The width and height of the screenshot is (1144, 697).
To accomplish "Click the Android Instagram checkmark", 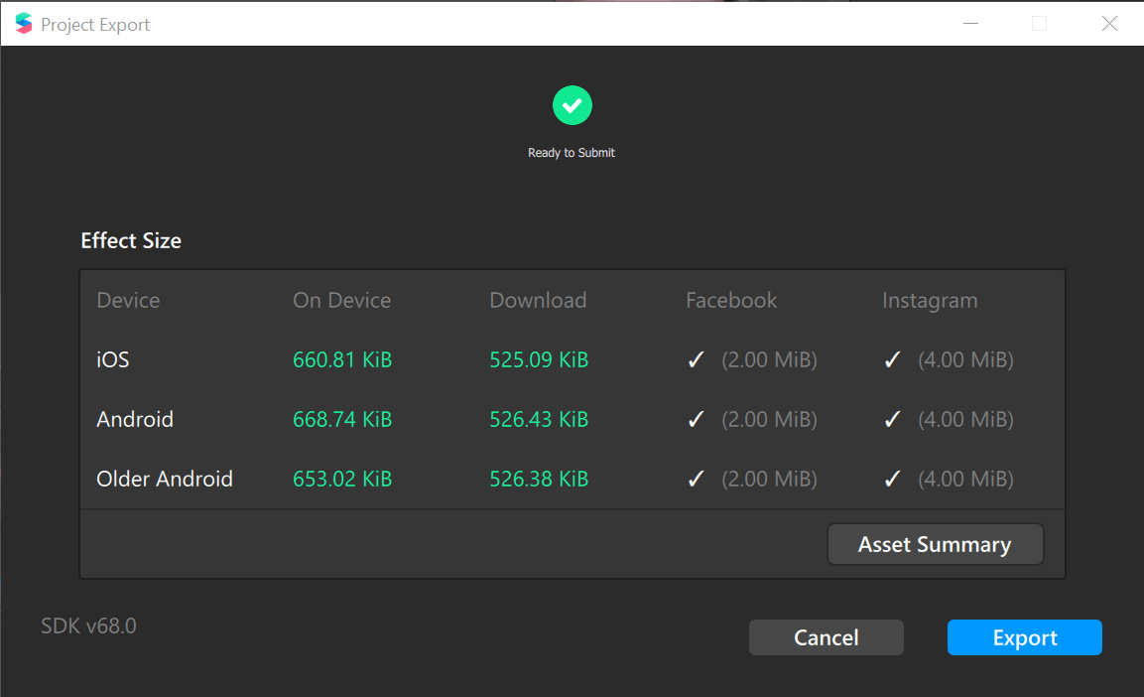I will point(892,419).
